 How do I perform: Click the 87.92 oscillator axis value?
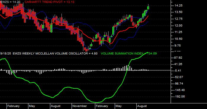click(x=179, y=58)
